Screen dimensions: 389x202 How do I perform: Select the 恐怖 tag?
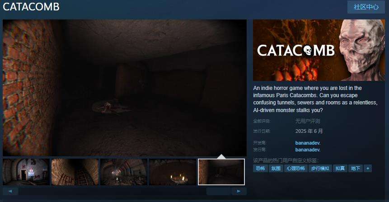click(x=260, y=169)
